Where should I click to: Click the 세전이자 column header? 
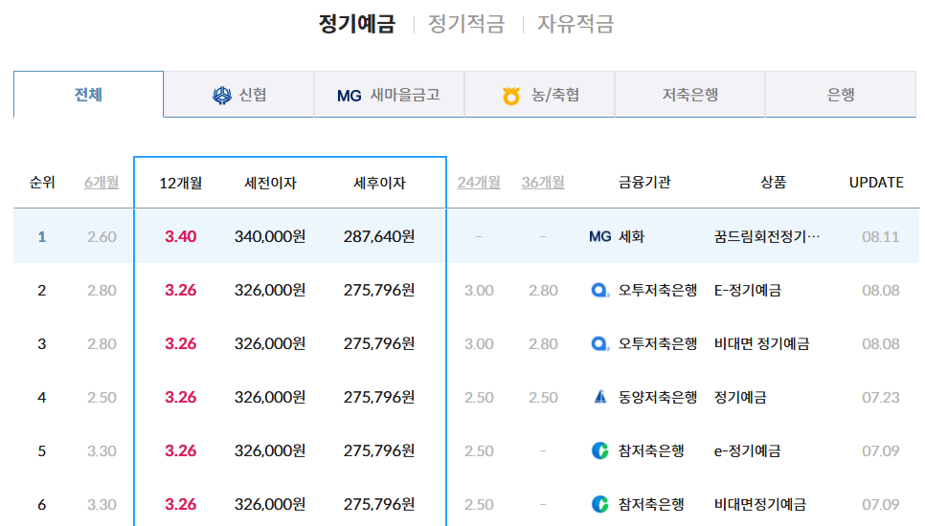(x=270, y=184)
